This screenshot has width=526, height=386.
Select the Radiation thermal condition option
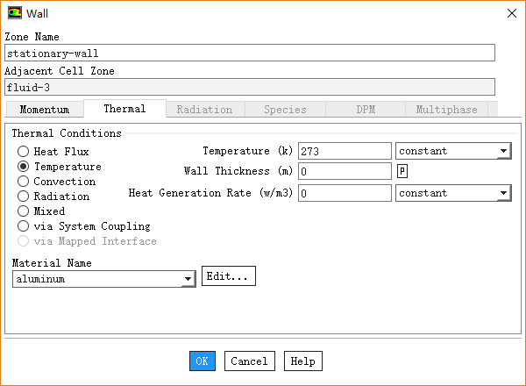25,197
